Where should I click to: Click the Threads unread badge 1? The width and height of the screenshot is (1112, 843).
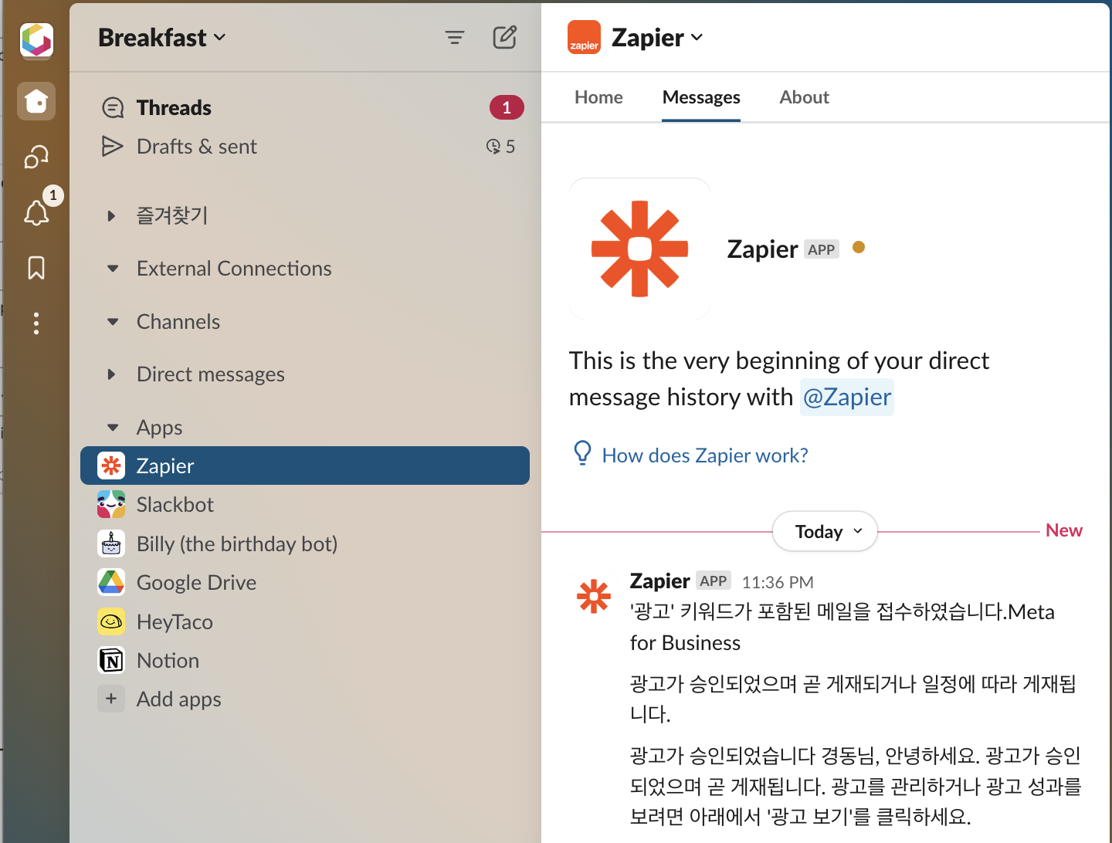(507, 107)
